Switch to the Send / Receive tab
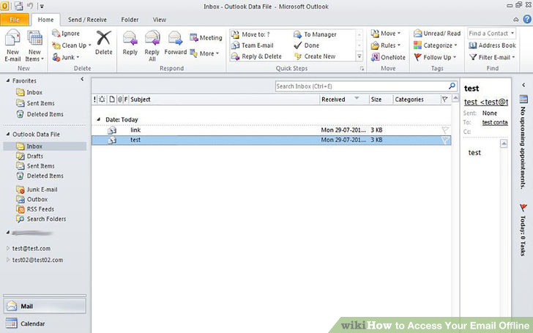 click(x=87, y=20)
